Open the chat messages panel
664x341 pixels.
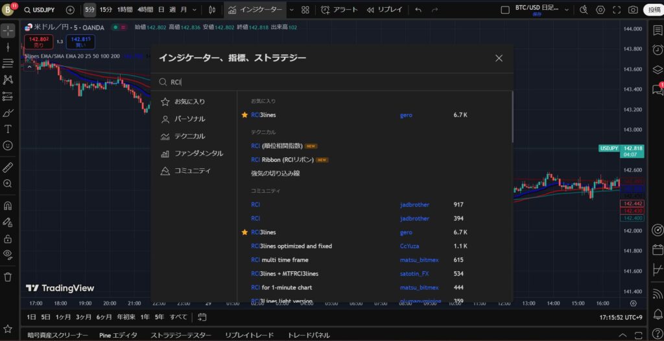(x=658, y=89)
